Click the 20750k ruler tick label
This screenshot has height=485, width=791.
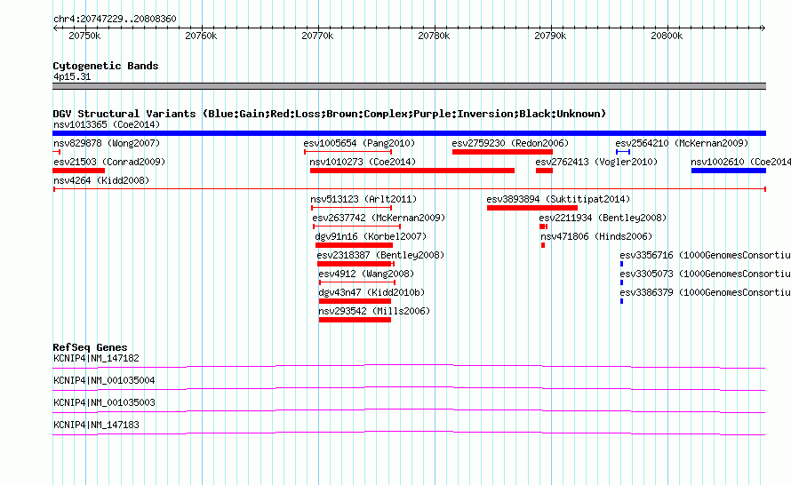84,36
